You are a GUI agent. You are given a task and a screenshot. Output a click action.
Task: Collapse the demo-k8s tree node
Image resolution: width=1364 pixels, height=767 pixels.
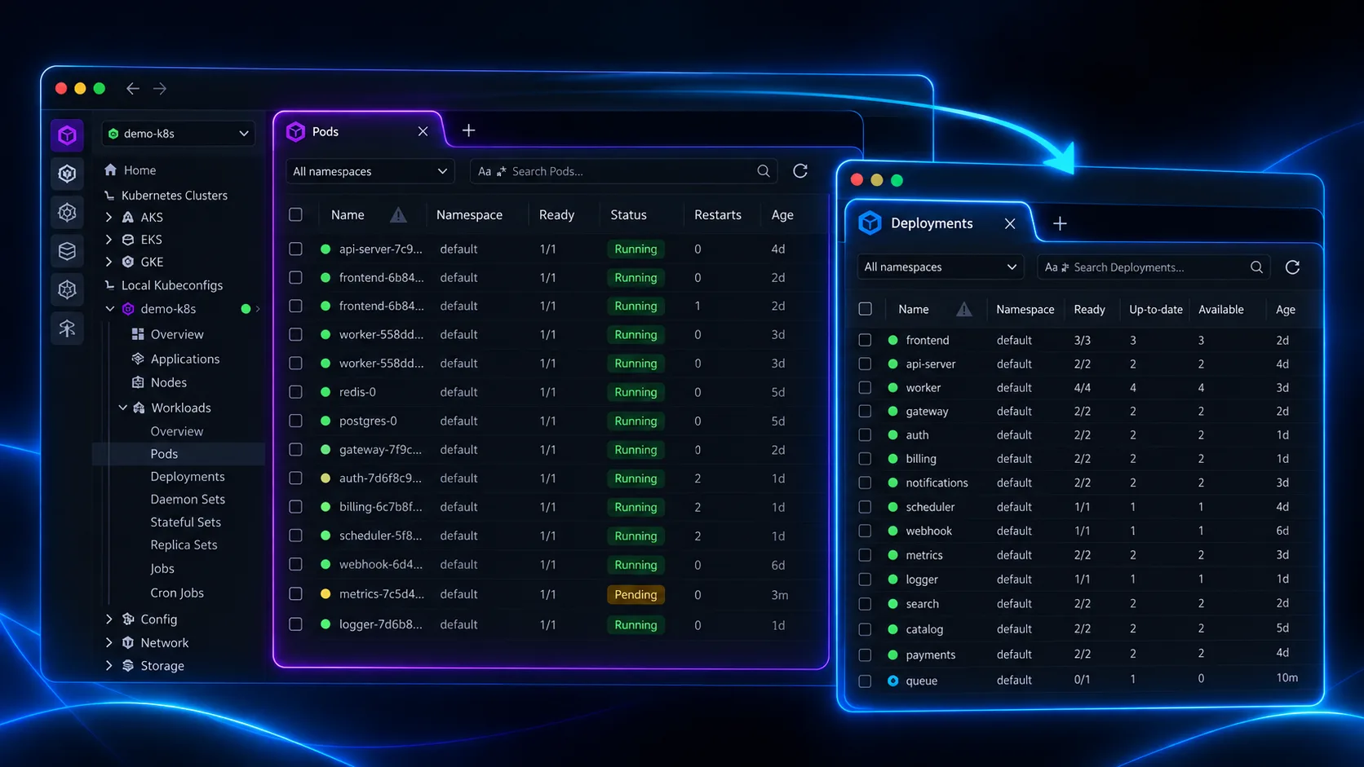click(x=109, y=309)
